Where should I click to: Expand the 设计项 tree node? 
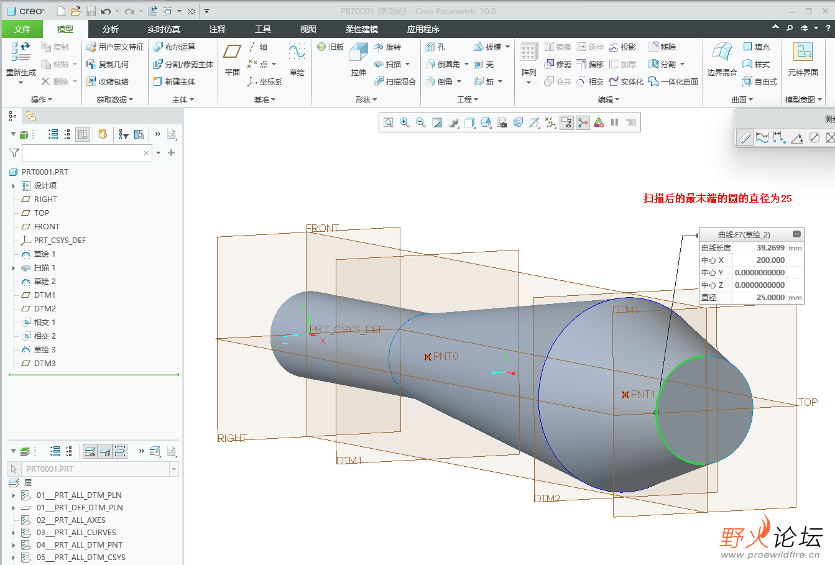(x=14, y=186)
